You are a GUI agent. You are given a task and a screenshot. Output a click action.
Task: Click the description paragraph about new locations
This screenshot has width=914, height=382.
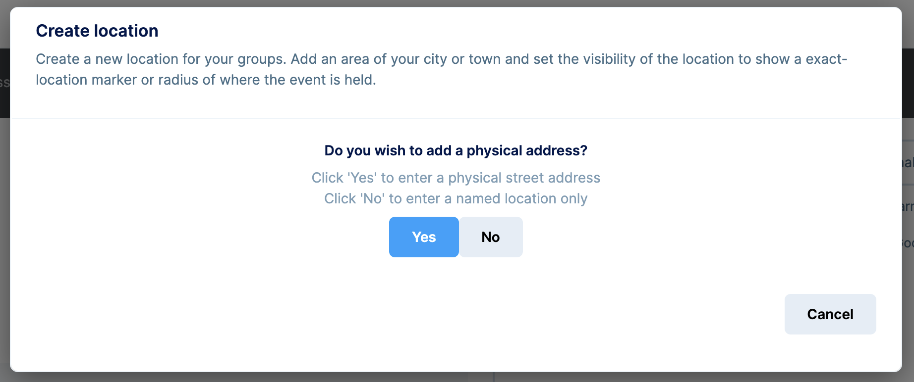[442, 69]
